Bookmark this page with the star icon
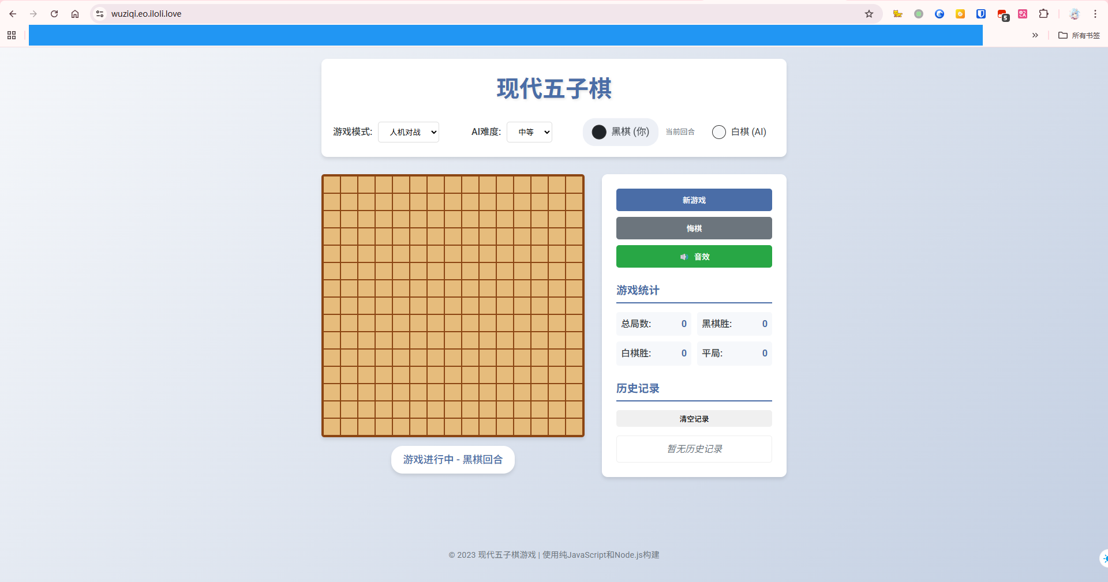 coord(869,14)
